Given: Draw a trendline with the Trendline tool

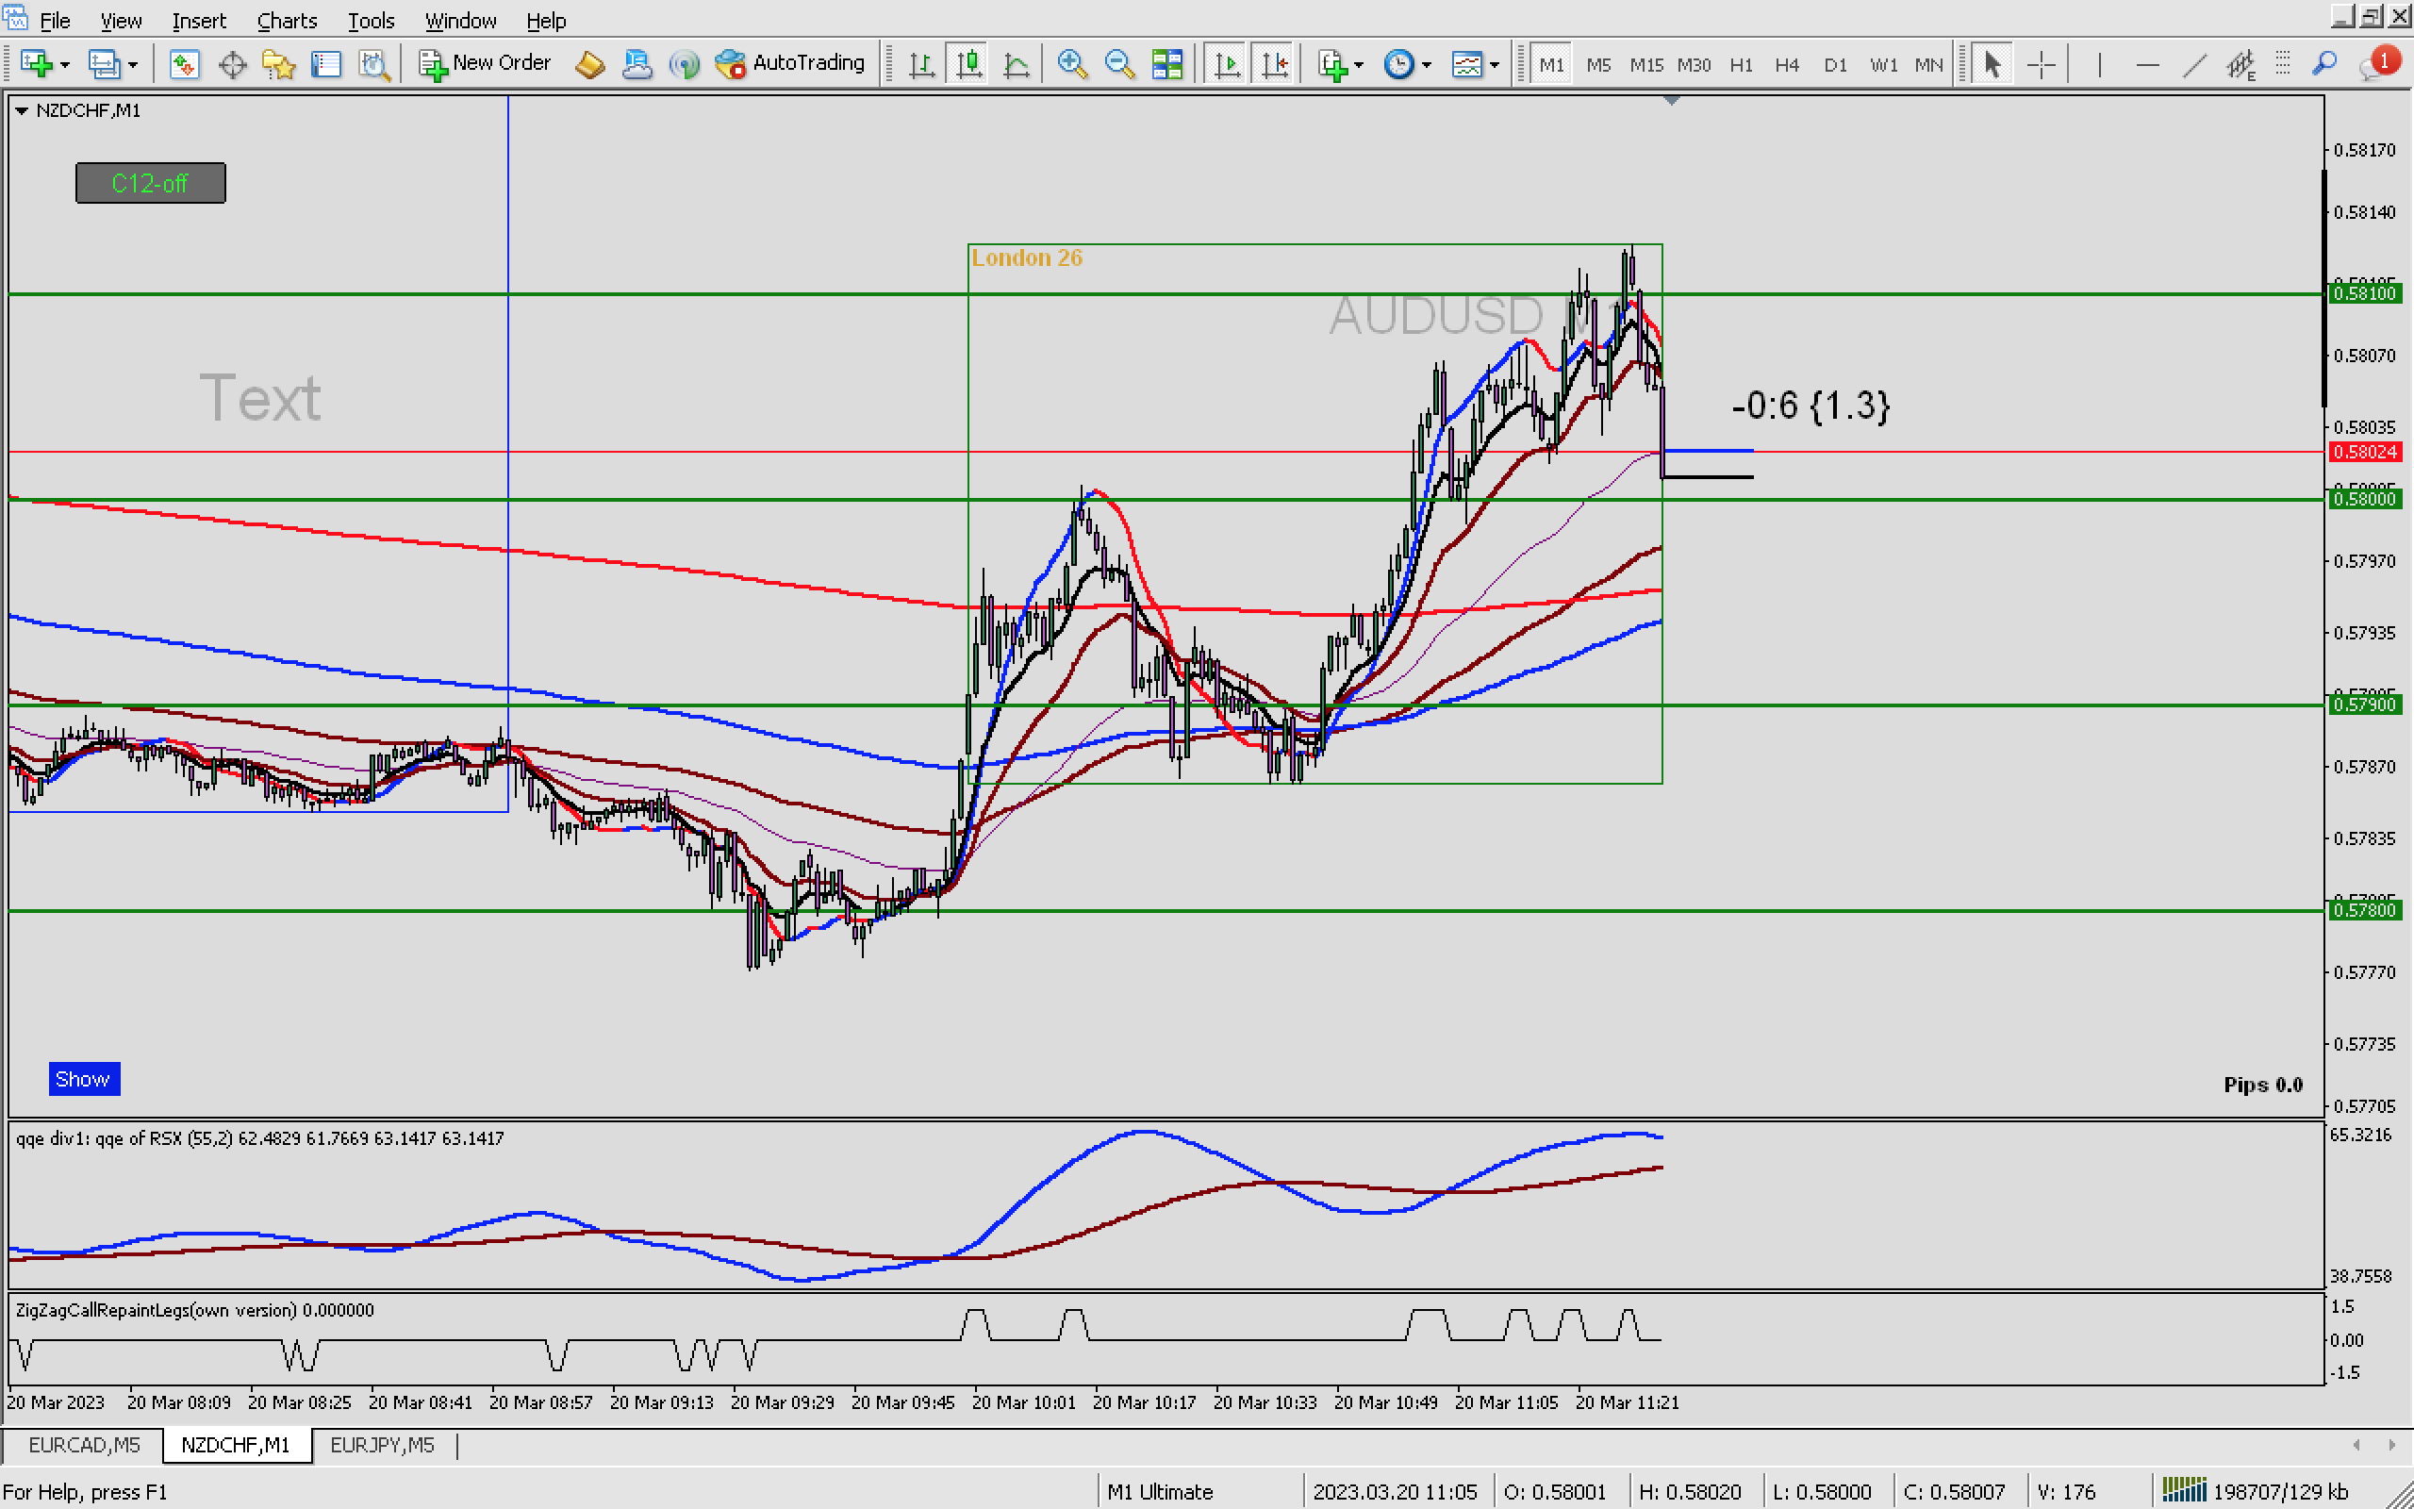Looking at the screenshot, I should [2193, 65].
